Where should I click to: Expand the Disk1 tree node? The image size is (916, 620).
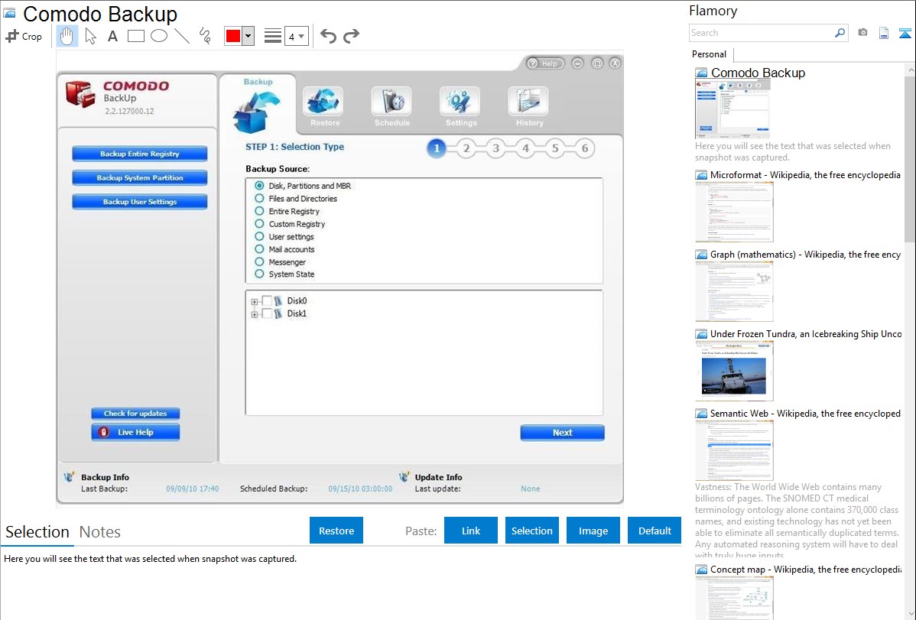[x=254, y=314]
